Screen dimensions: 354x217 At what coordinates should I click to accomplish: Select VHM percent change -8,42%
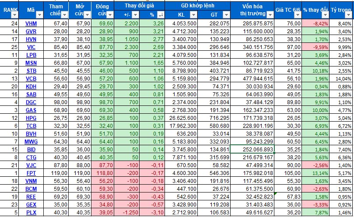click(x=315, y=24)
